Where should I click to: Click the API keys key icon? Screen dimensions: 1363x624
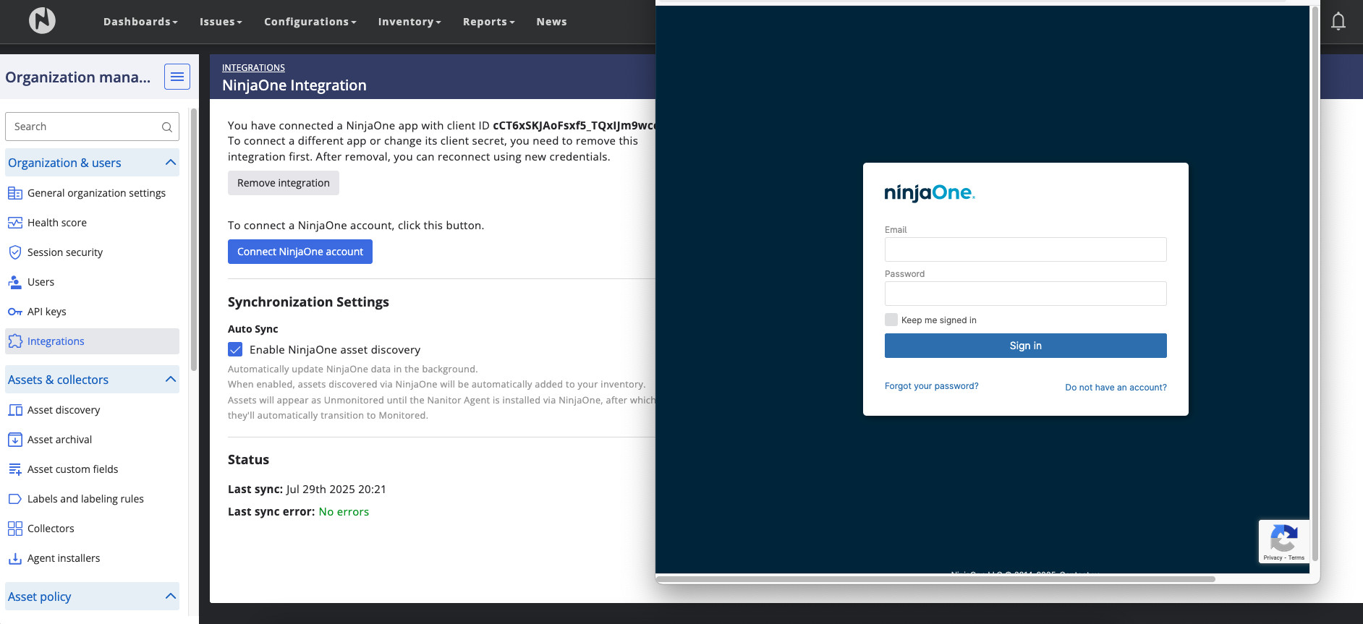point(14,312)
